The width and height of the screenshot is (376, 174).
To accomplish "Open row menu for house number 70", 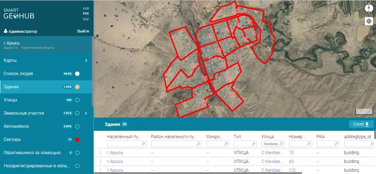I will pos(100,153).
